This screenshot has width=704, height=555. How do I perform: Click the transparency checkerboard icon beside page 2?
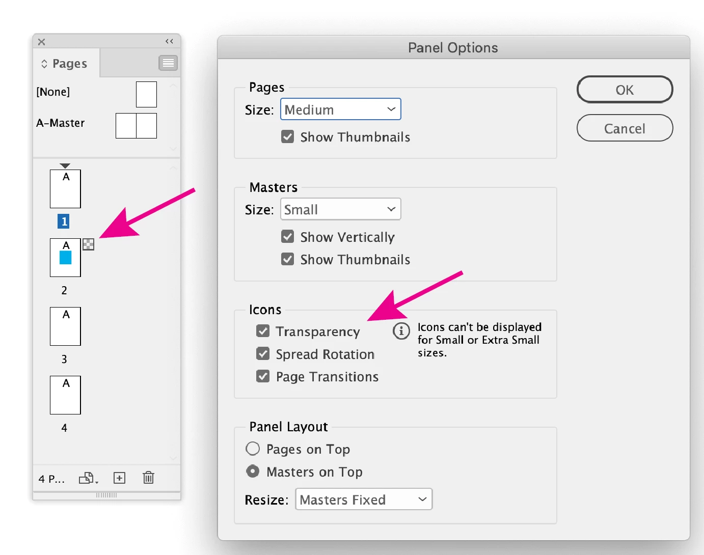(x=89, y=244)
